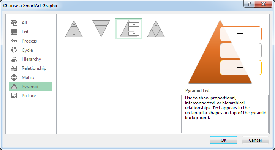Confirm selection with the OK button
This screenshot has height=150, width=275.
click(223, 140)
